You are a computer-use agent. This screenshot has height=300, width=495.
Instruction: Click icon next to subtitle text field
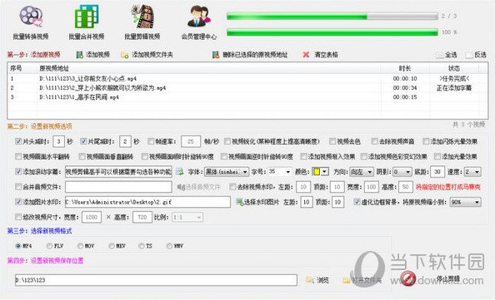[x=180, y=171]
